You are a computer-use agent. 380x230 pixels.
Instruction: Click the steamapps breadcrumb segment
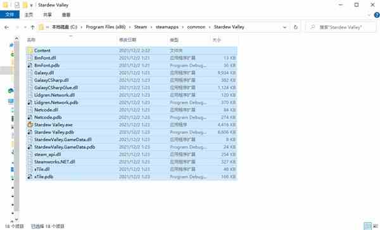(x=167, y=27)
